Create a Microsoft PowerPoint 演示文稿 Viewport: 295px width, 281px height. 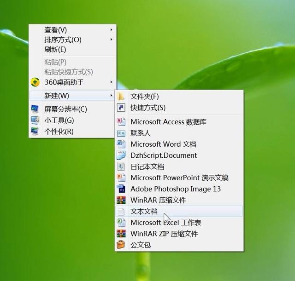point(179,178)
